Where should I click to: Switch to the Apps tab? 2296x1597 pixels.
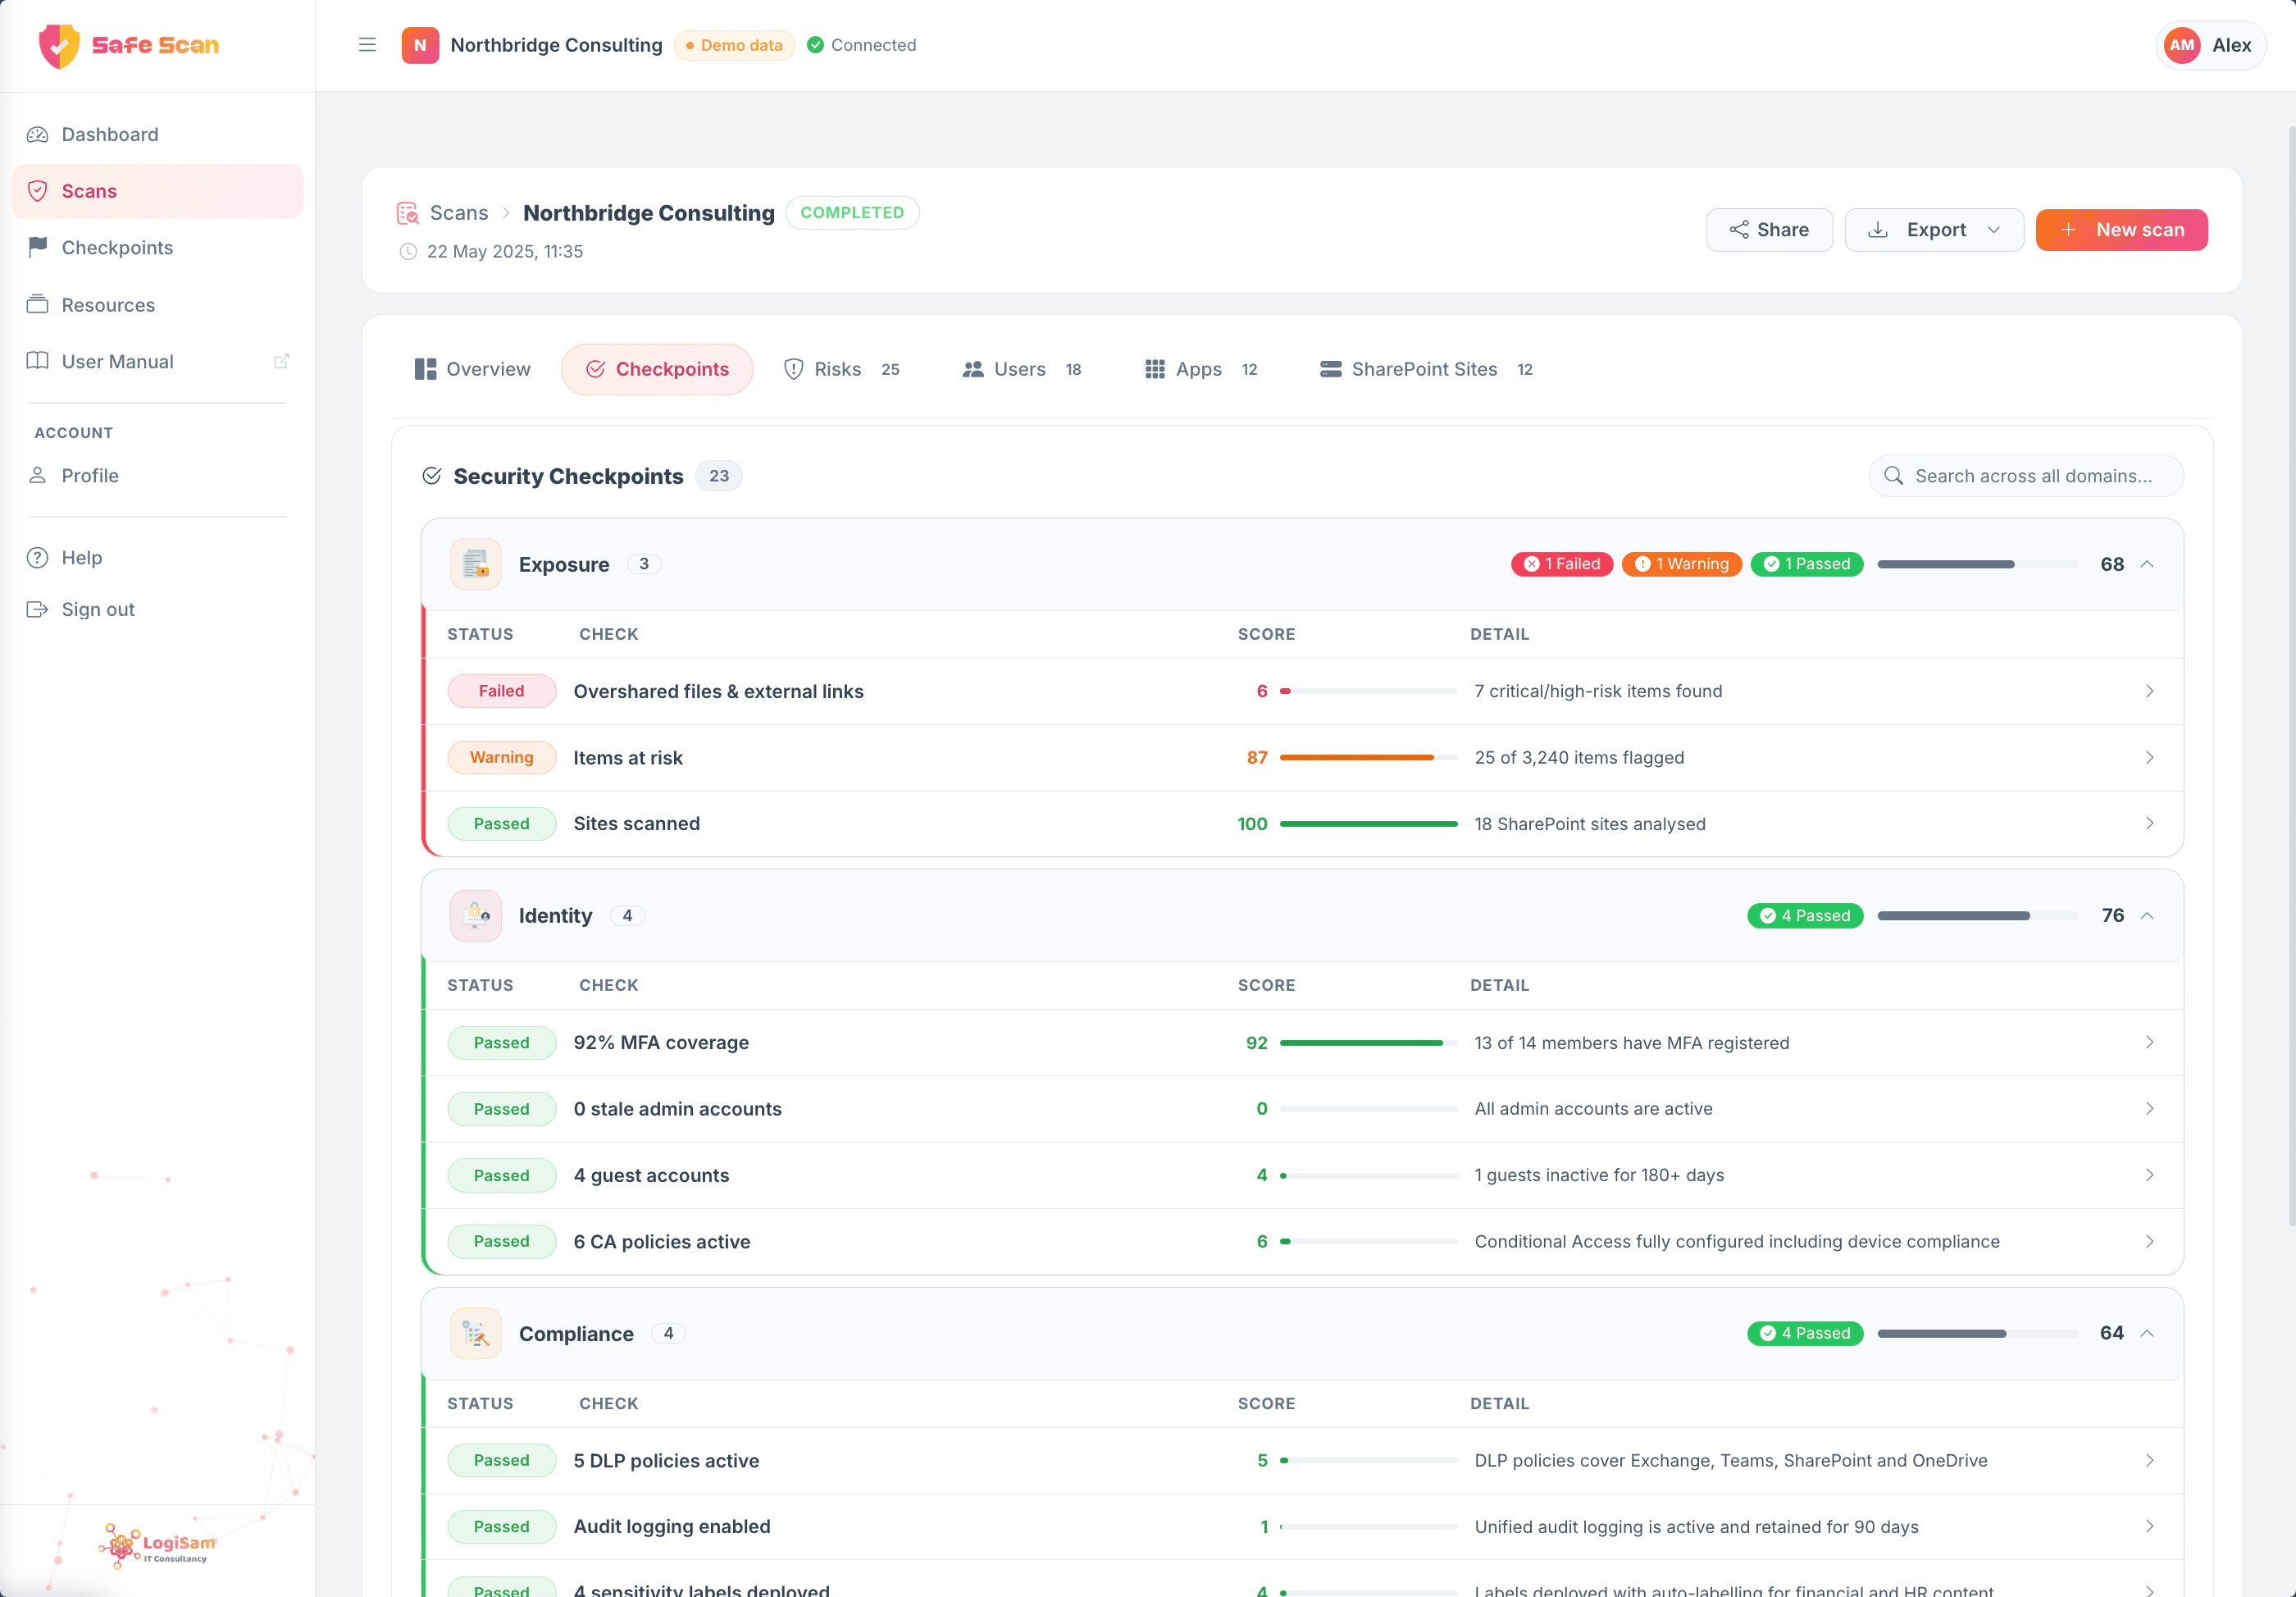tap(1201, 369)
